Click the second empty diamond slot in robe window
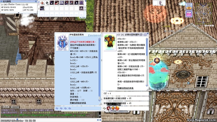 61,108
